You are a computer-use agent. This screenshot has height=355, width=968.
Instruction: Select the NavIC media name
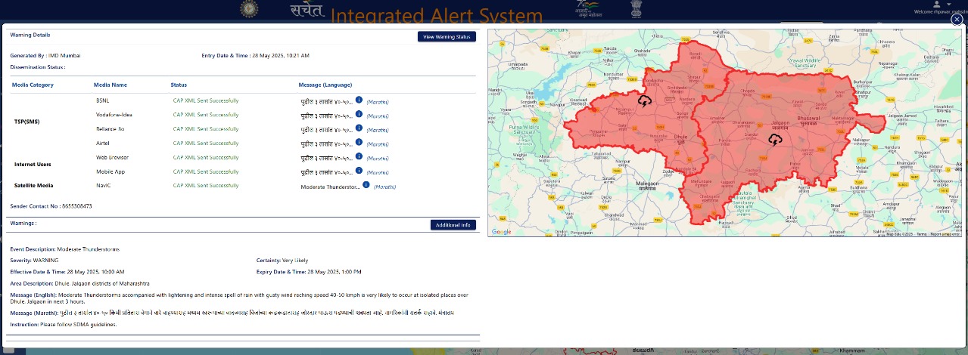104,184
